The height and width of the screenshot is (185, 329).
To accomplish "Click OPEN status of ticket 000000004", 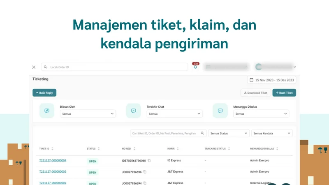I will click(93, 161).
